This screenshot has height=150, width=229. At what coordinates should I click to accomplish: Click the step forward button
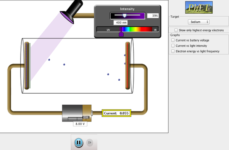[90, 142]
